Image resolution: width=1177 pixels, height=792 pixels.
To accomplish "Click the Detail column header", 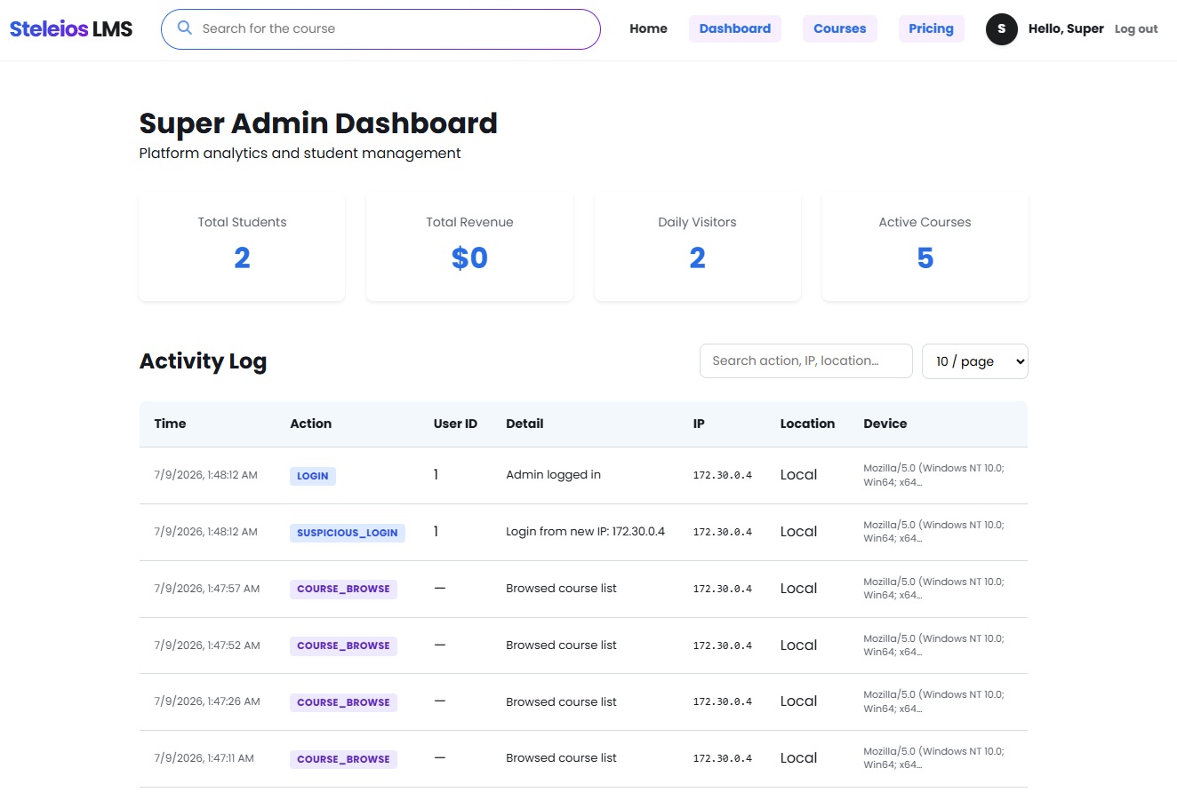I will [524, 424].
